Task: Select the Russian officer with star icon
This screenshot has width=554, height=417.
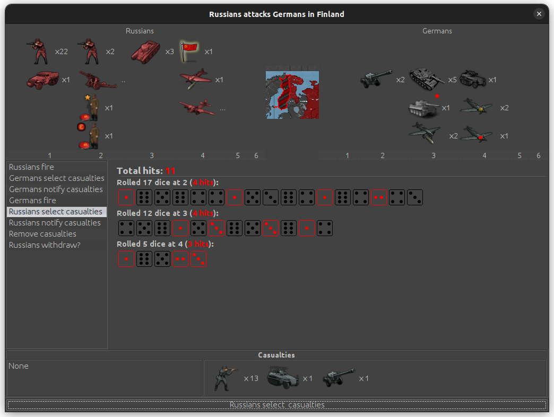Action: pyautogui.click(x=90, y=108)
